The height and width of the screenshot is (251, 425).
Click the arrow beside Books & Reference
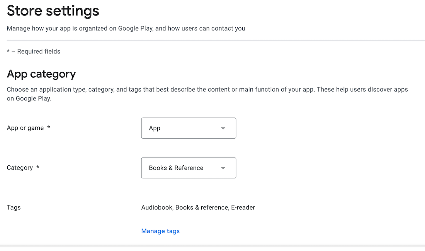click(223, 168)
